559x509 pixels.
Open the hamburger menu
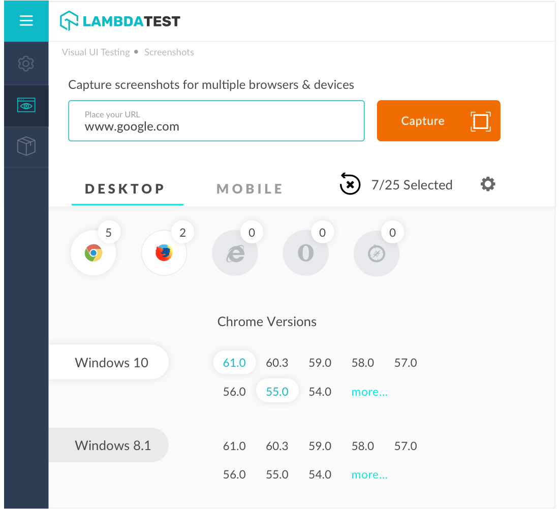[26, 21]
